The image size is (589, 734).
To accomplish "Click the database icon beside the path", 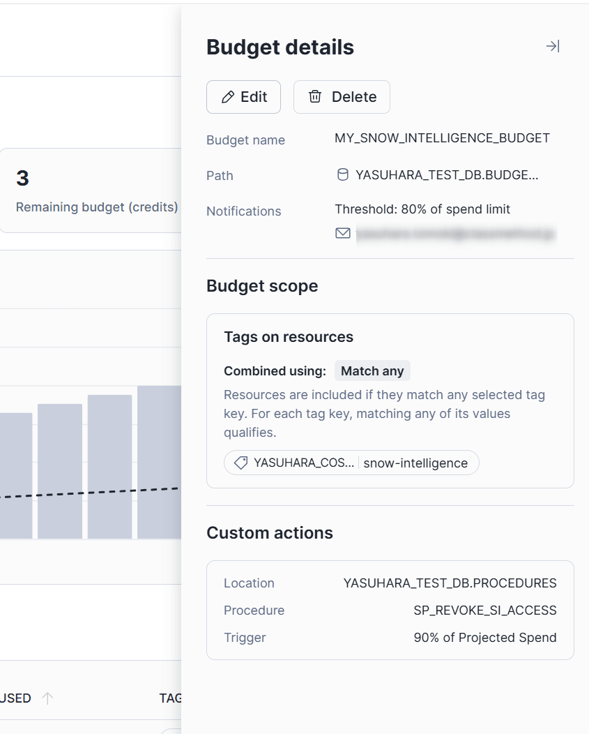I will coord(342,175).
